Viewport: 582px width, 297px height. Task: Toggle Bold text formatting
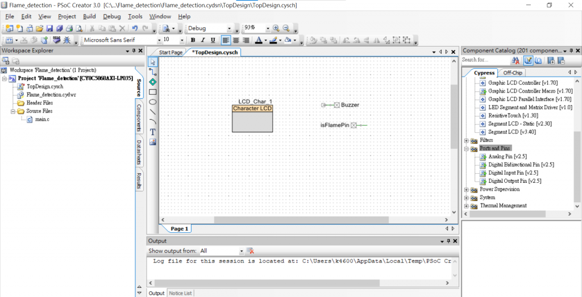click(x=193, y=40)
